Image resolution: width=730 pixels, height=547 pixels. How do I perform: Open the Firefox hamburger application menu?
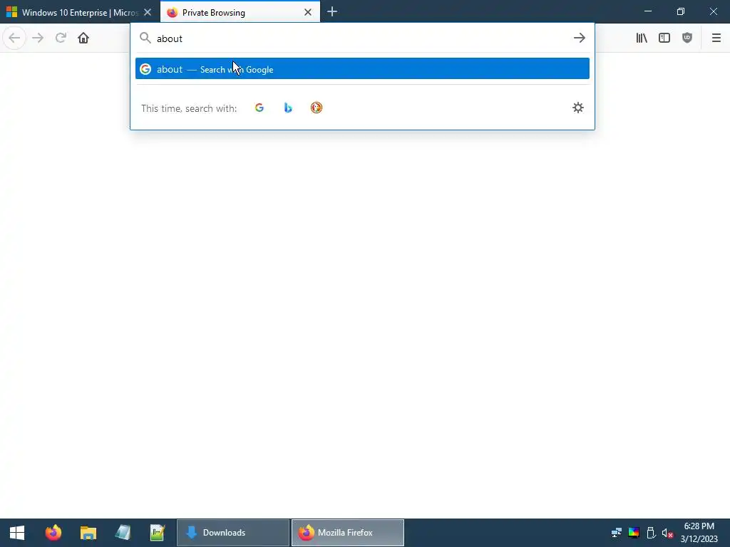[x=716, y=38]
